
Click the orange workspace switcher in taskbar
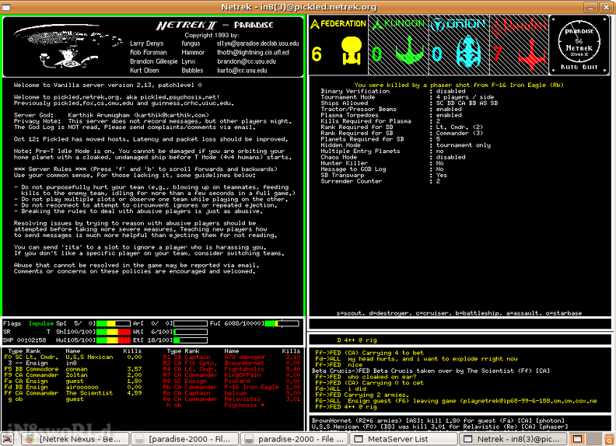pos(577,439)
